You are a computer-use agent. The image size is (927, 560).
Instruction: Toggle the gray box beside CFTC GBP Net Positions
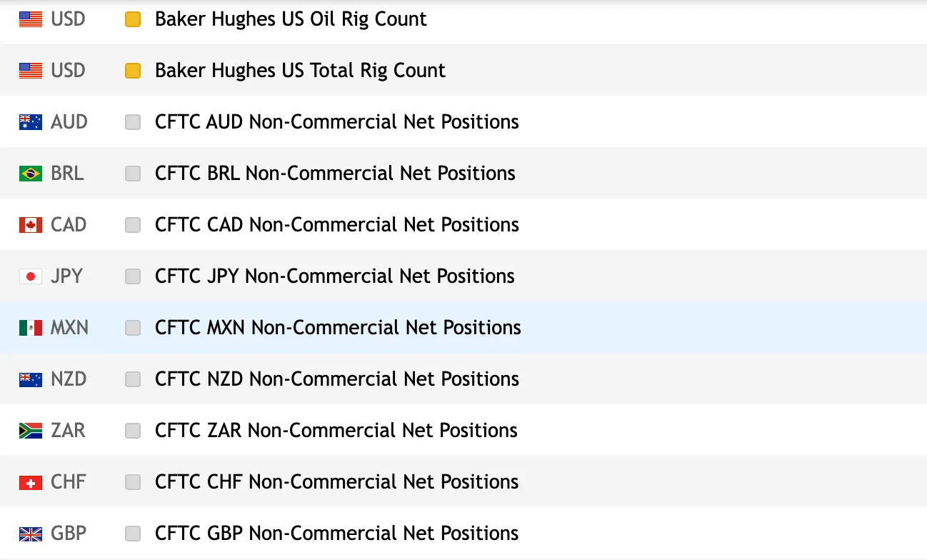click(133, 534)
